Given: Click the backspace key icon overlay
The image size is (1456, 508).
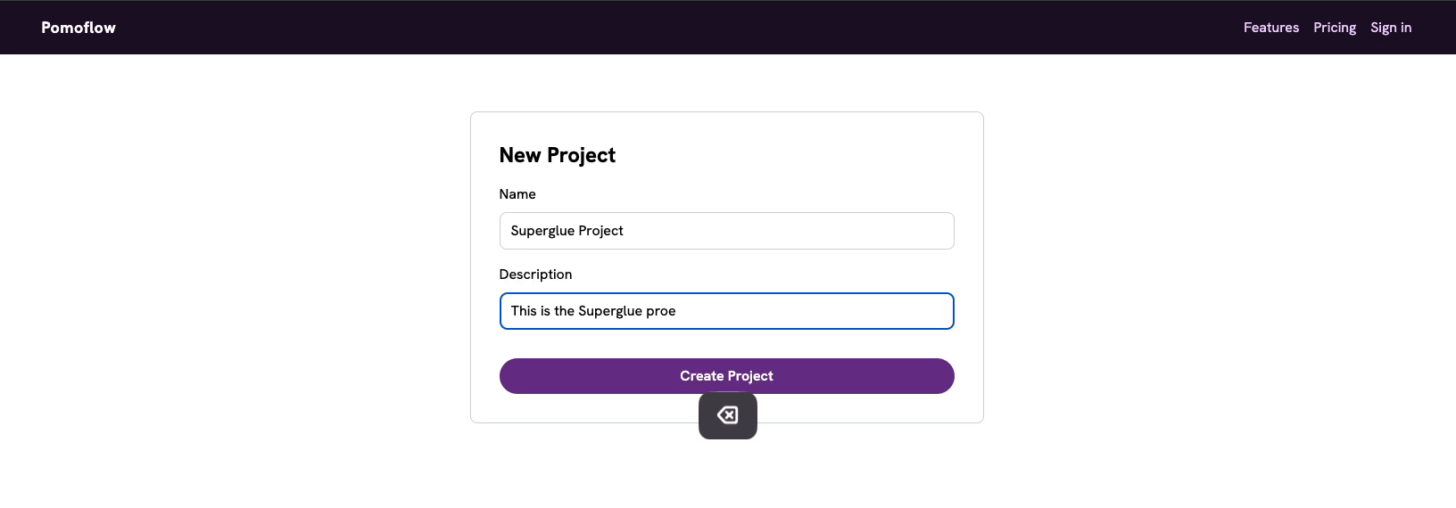Looking at the screenshot, I should pyautogui.click(x=727, y=415).
